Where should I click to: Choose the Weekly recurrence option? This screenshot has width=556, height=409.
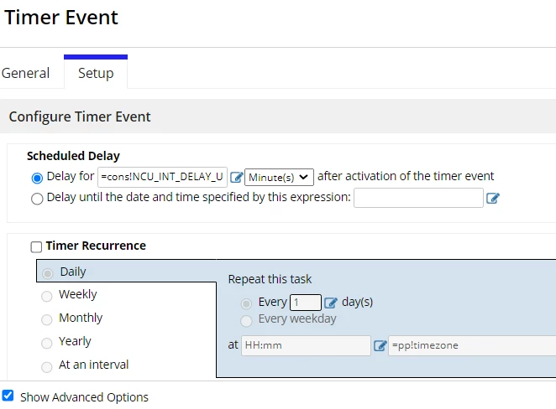(47, 296)
